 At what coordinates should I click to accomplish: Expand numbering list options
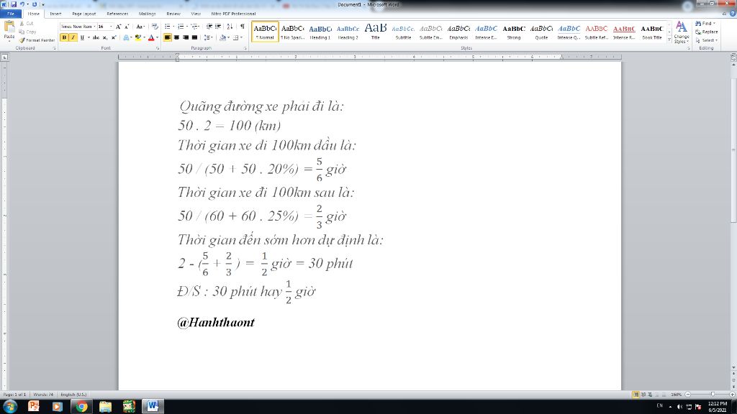(187, 27)
